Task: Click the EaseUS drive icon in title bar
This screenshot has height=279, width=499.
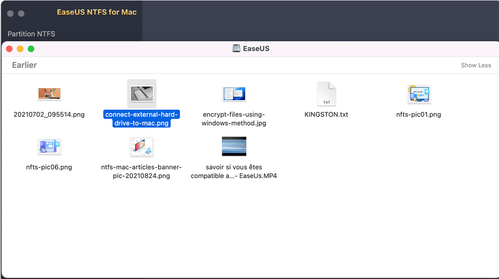Action: coord(237,49)
